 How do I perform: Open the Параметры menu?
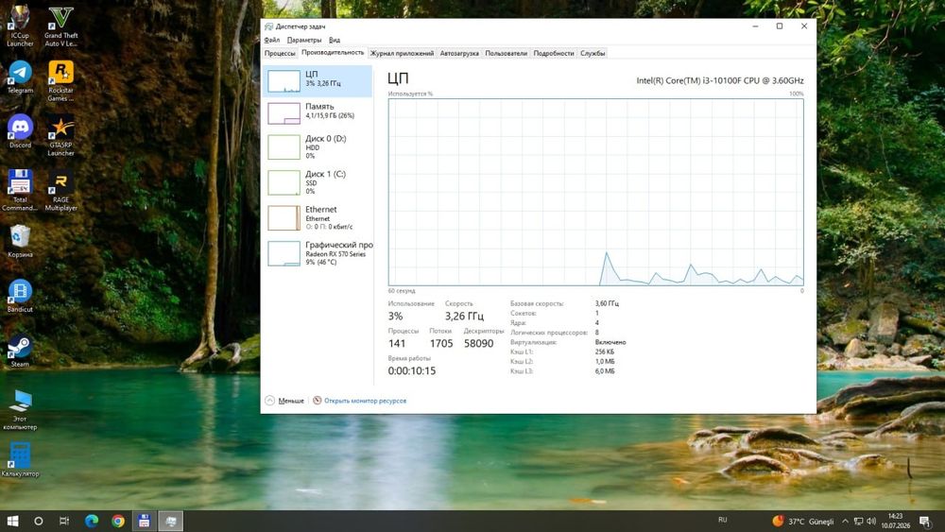tap(304, 40)
